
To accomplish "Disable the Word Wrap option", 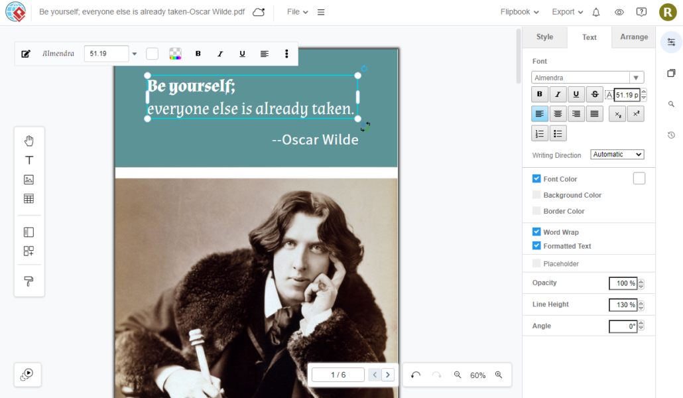I will tap(536, 232).
